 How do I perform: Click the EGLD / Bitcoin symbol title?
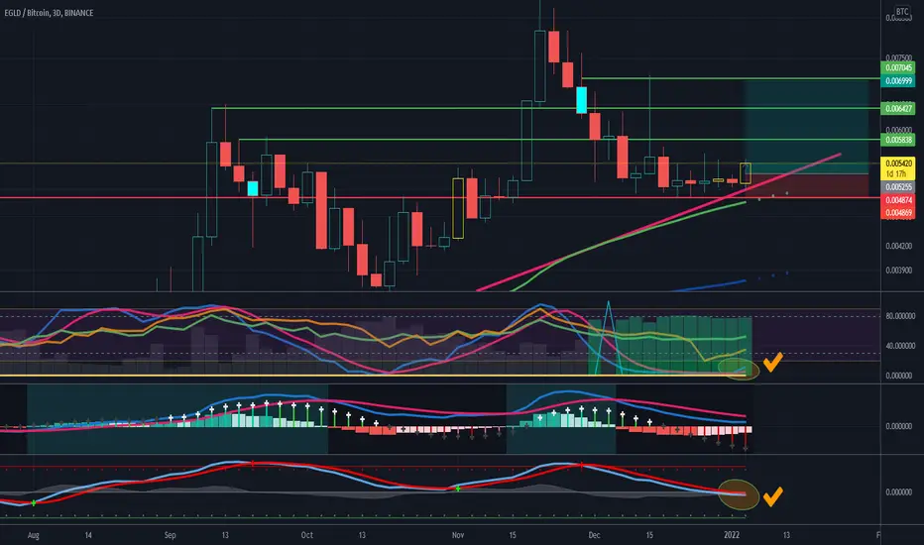[49, 12]
